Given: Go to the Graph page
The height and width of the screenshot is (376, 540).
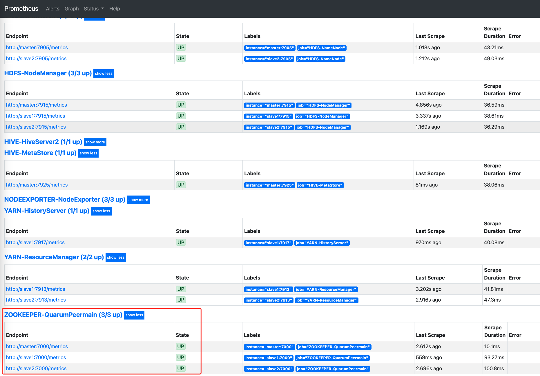Looking at the screenshot, I should pyautogui.click(x=72, y=9).
